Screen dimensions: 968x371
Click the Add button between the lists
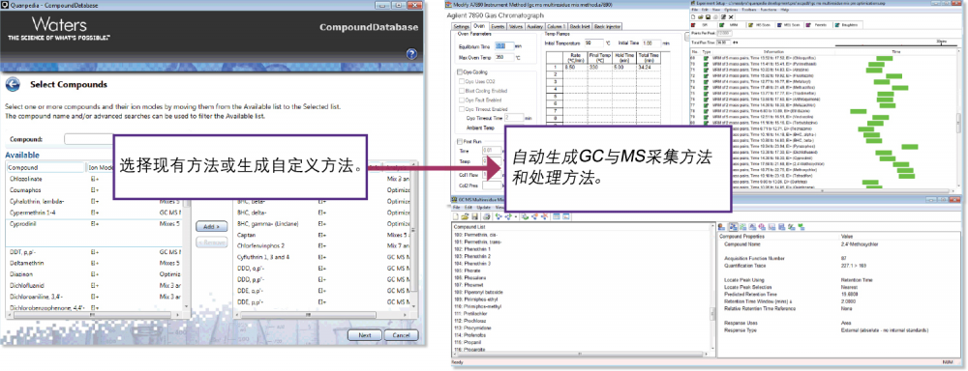pos(211,227)
